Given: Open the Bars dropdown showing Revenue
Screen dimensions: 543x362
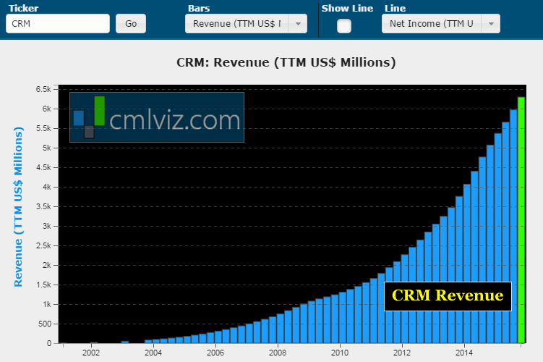Looking at the screenshot, I should pos(246,24).
